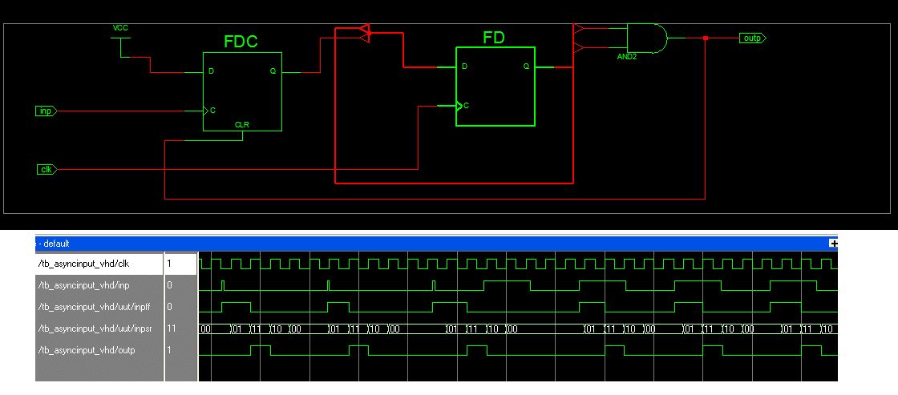
Task: Click the wave window default title bar
Action: tap(435, 244)
